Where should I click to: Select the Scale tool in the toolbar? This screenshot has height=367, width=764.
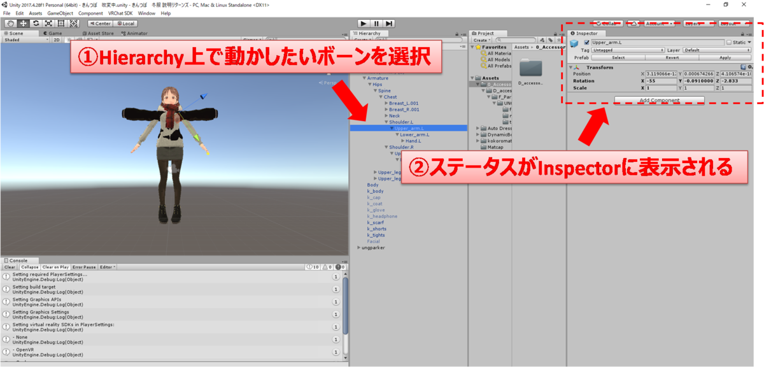(x=48, y=24)
